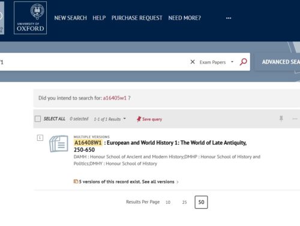Follow suggested search a16405w1
The width and height of the screenshot is (300, 226).
(115, 98)
